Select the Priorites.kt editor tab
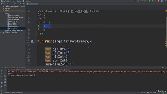This screenshot has height=94, width=167. (x=32, y=4)
